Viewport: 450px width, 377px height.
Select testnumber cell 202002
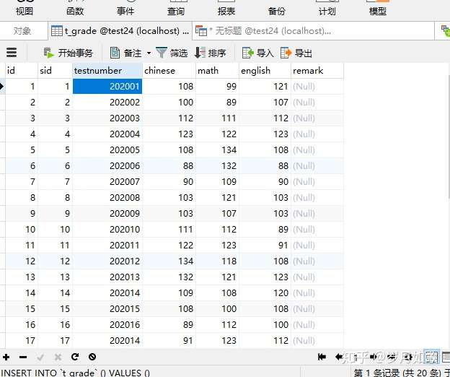[x=107, y=103]
